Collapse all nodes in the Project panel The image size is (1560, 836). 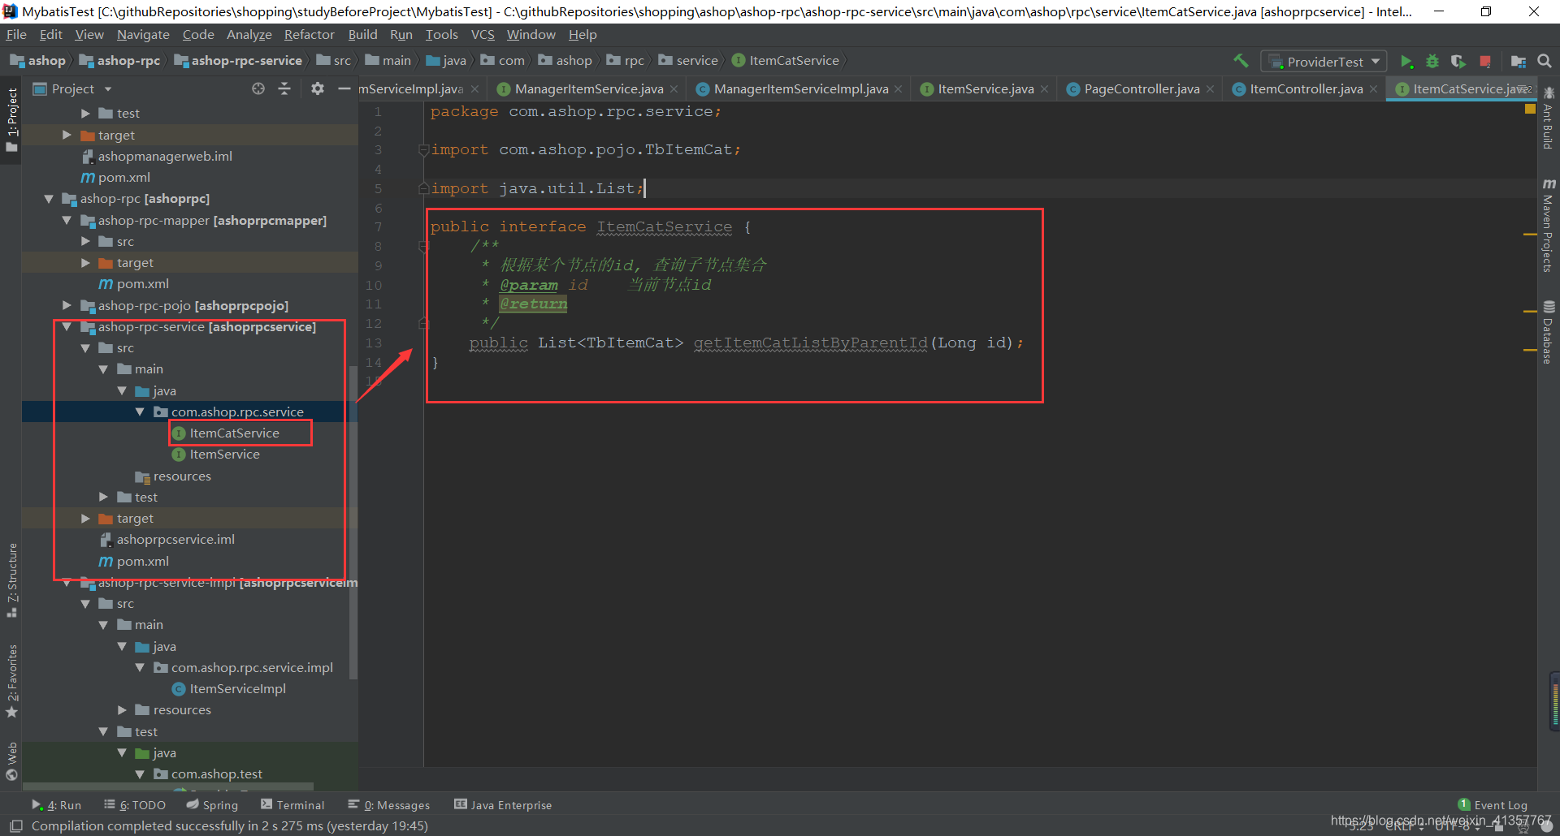click(284, 88)
